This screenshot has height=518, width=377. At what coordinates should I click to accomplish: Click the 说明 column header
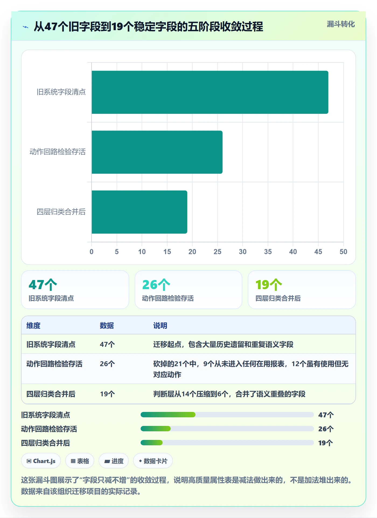click(160, 325)
